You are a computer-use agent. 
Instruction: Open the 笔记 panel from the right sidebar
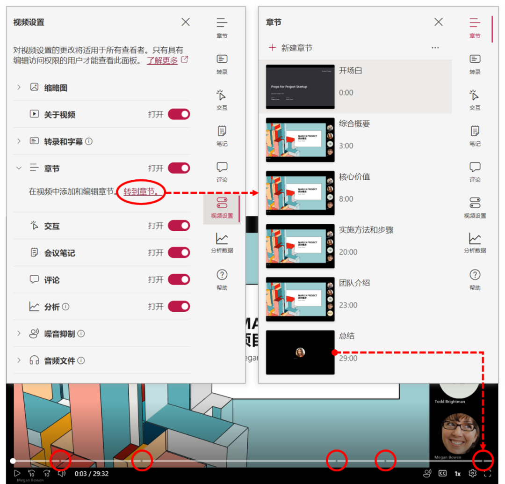475,133
